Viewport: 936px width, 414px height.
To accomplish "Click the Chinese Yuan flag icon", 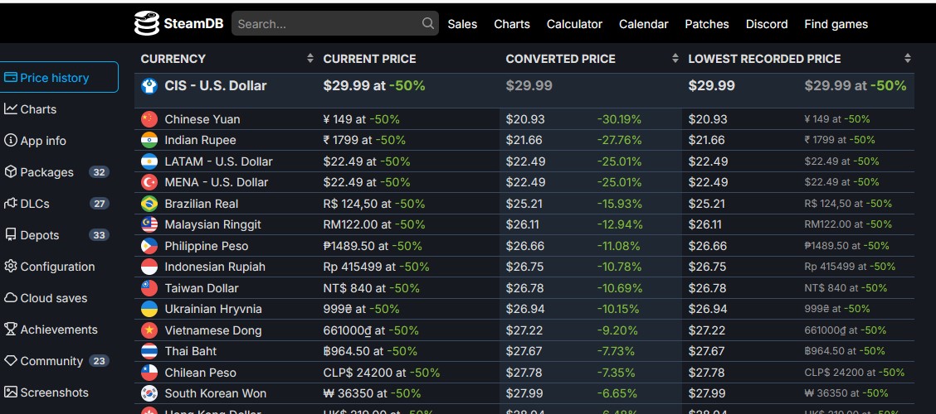I will pos(149,119).
